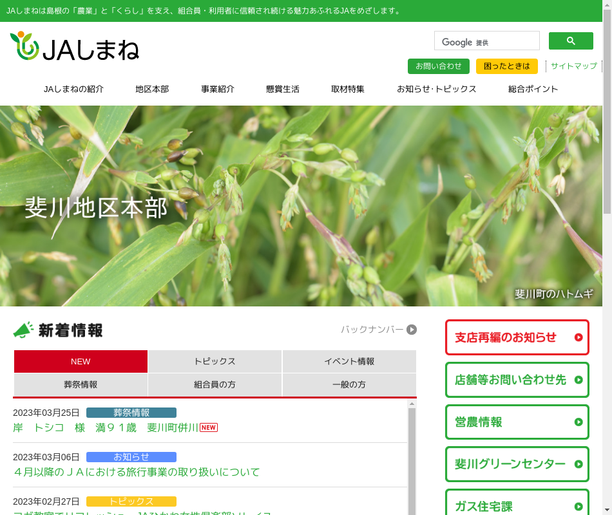Select the イベント情報 tab
The width and height of the screenshot is (612, 515).
pyautogui.click(x=349, y=362)
